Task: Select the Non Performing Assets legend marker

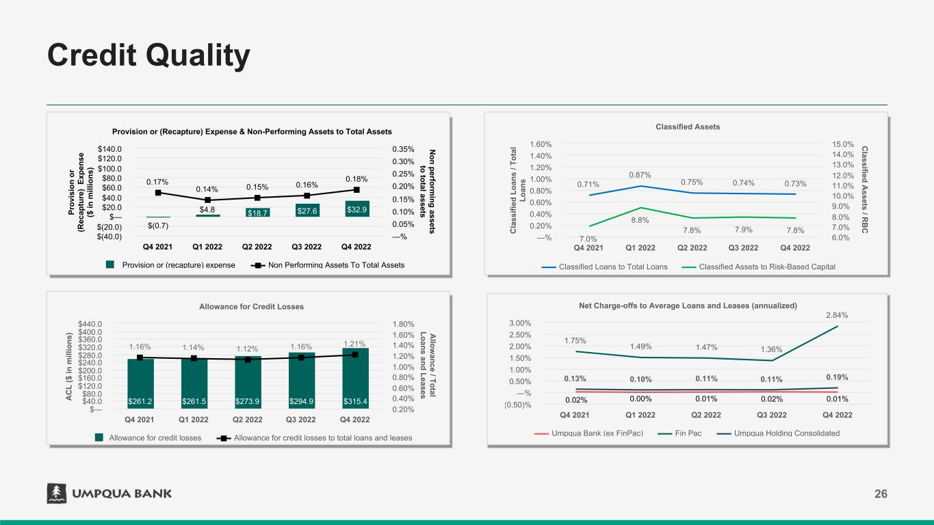Action: [x=257, y=265]
